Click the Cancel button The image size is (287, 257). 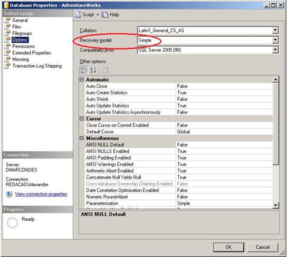point(263,247)
